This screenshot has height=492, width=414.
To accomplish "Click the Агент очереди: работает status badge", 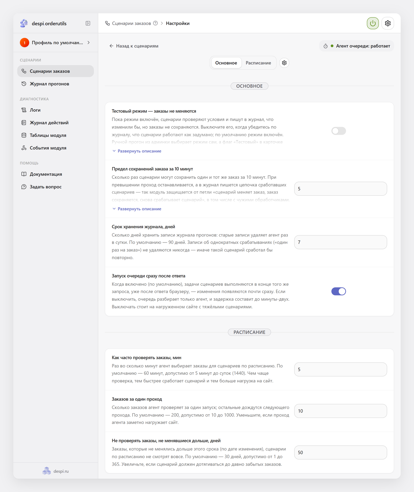I will (356, 46).
